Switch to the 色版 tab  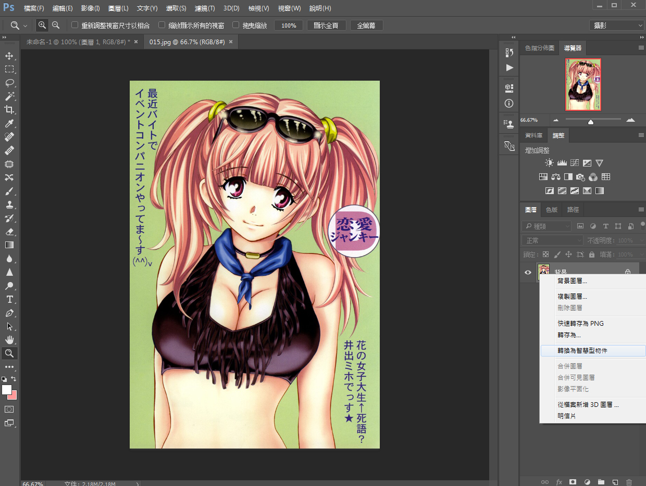pos(551,210)
